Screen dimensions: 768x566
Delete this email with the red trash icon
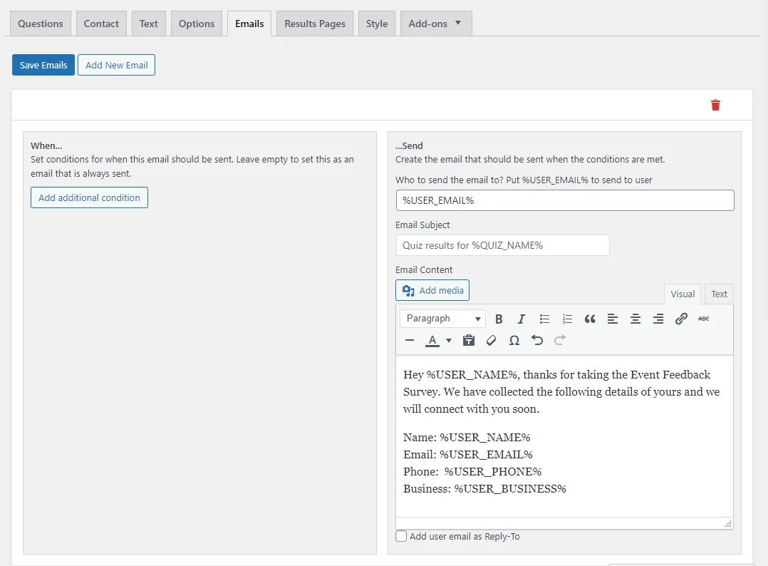click(x=715, y=105)
